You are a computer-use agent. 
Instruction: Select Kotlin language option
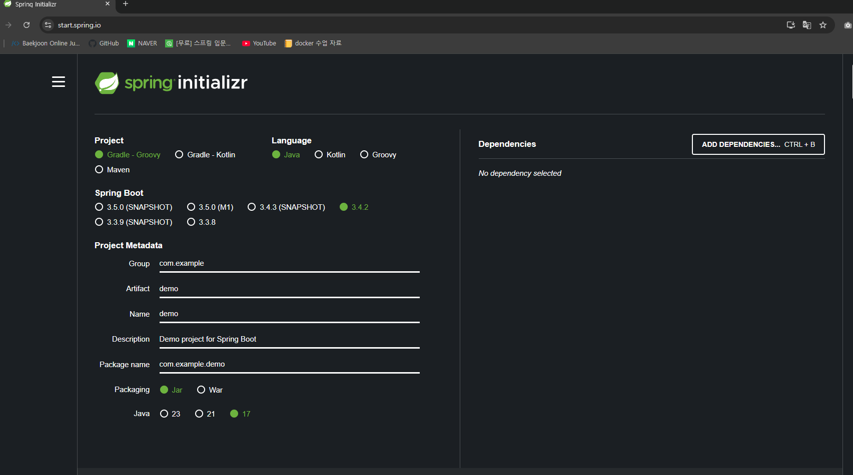click(330, 155)
